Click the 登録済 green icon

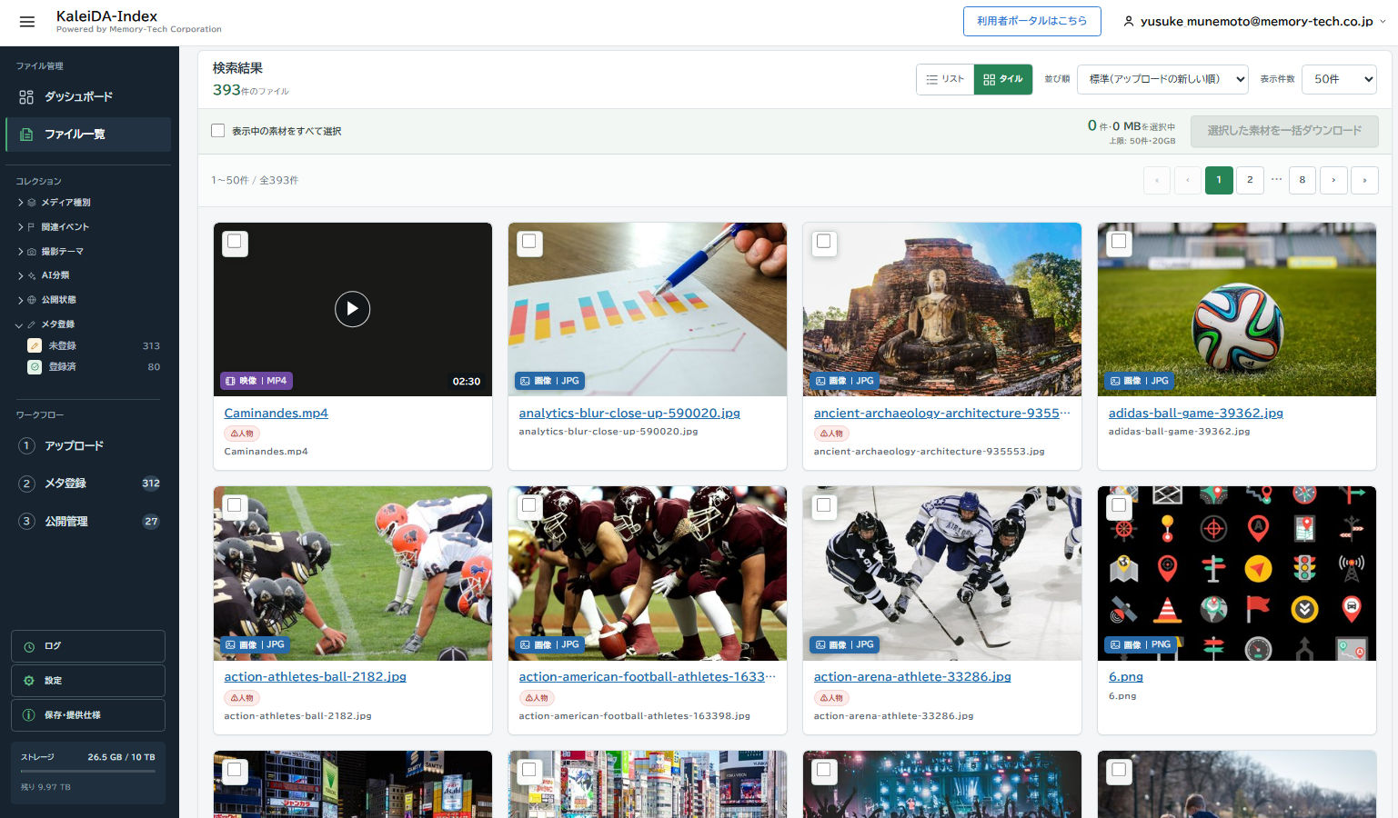coord(35,367)
